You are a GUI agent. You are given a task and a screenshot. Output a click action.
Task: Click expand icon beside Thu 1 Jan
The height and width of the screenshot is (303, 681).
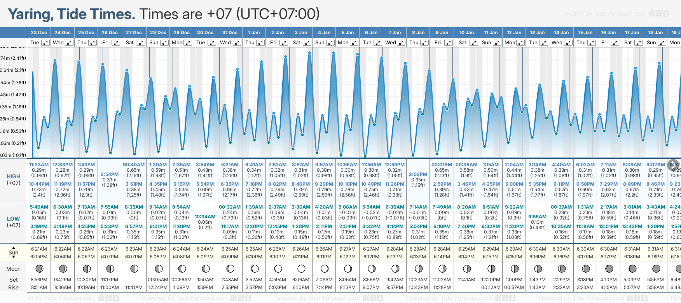pos(261,43)
